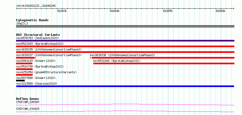242x115 pixels.
Task: Click the CMIP|NM_030629 label
Action: pos(28,109)
